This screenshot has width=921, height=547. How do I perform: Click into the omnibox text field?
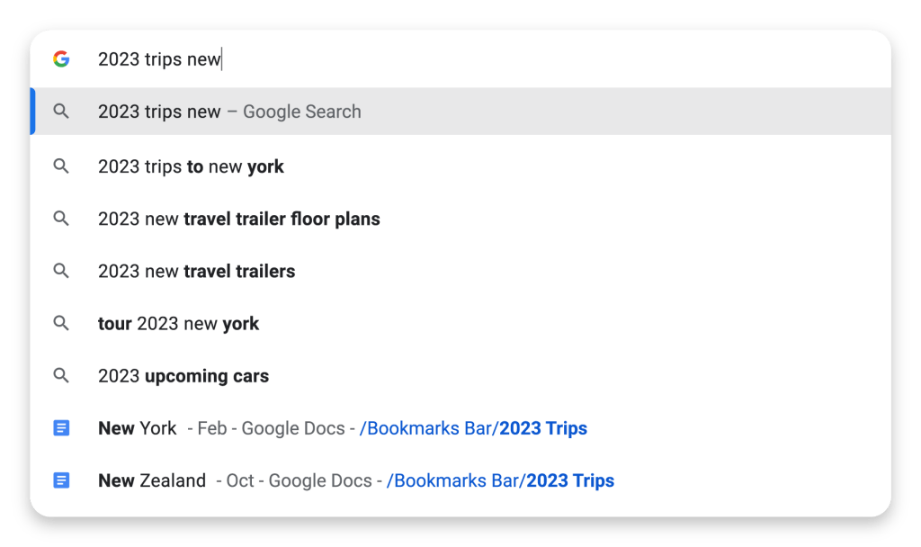point(450,59)
